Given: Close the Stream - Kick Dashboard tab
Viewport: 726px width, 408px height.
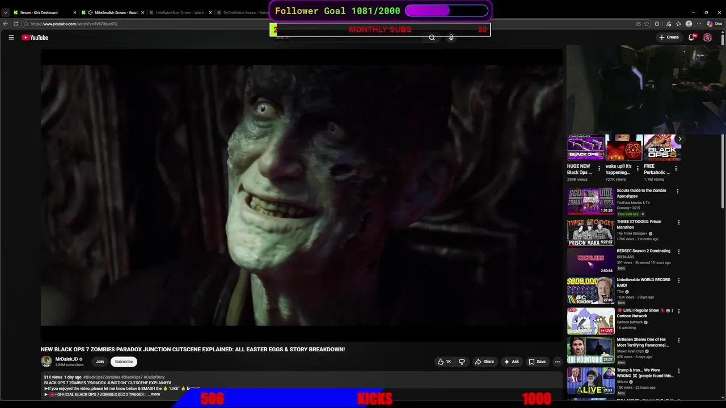Looking at the screenshot, I should 74,12.
